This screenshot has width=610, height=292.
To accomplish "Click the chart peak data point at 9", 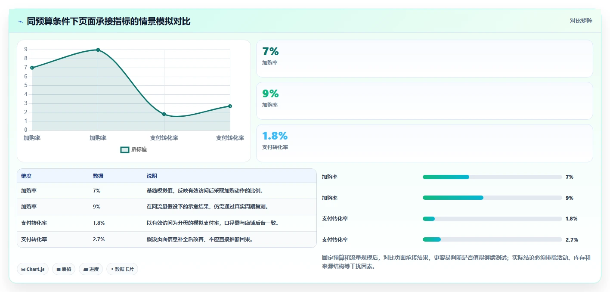I will [98, 50].
